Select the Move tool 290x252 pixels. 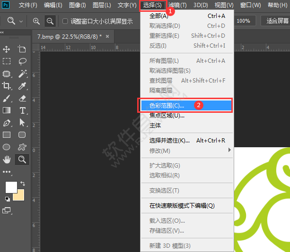click(7, 49)
